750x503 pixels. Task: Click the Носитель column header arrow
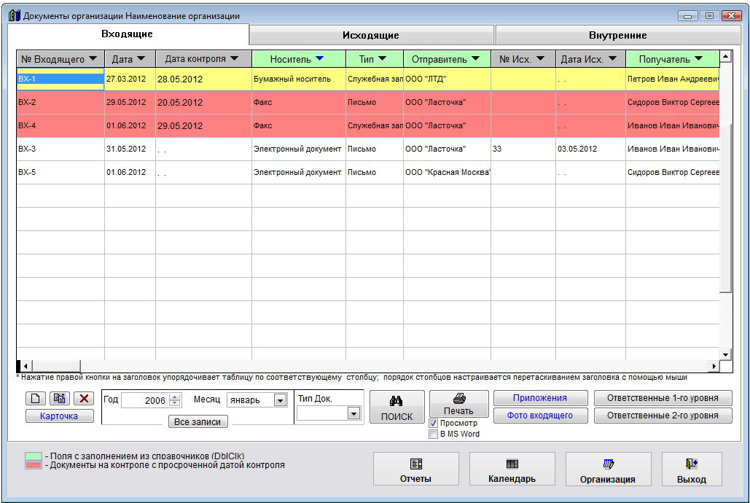319,59
